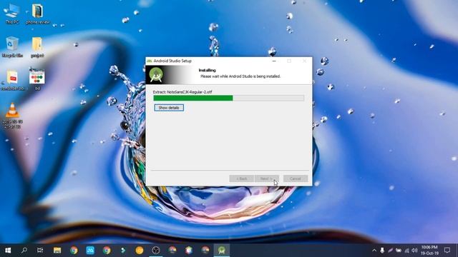Select the This PC desktop icon
Image resolution: width=458 pixels, height=257 pixels.
(12, 14)
